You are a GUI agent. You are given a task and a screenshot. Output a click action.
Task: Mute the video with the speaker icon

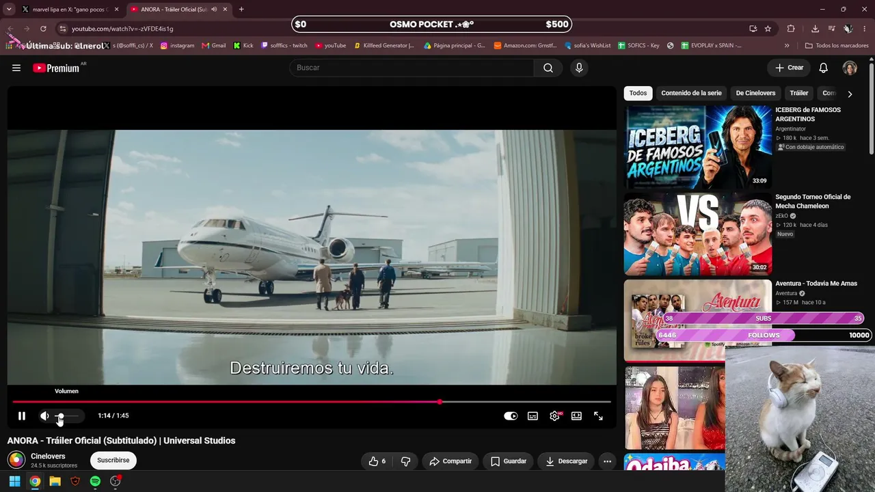(44, 415)
